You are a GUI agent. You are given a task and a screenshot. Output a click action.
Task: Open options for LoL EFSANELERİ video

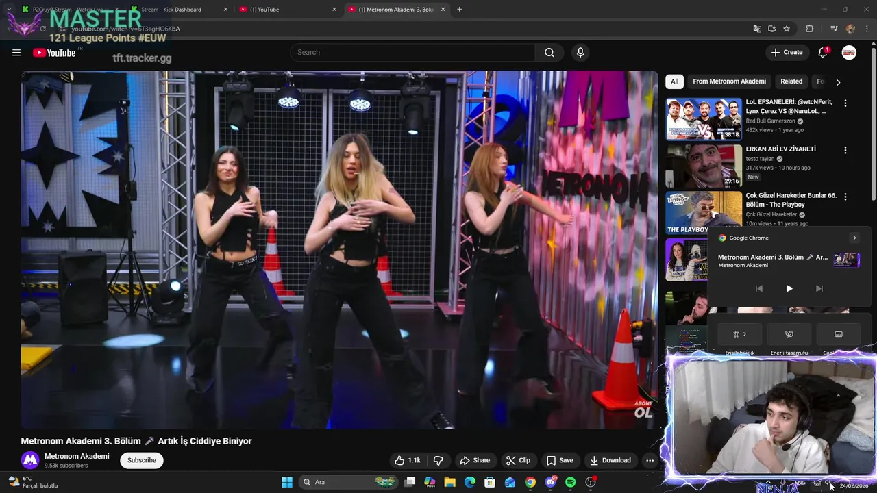click(x=845, y=103)
